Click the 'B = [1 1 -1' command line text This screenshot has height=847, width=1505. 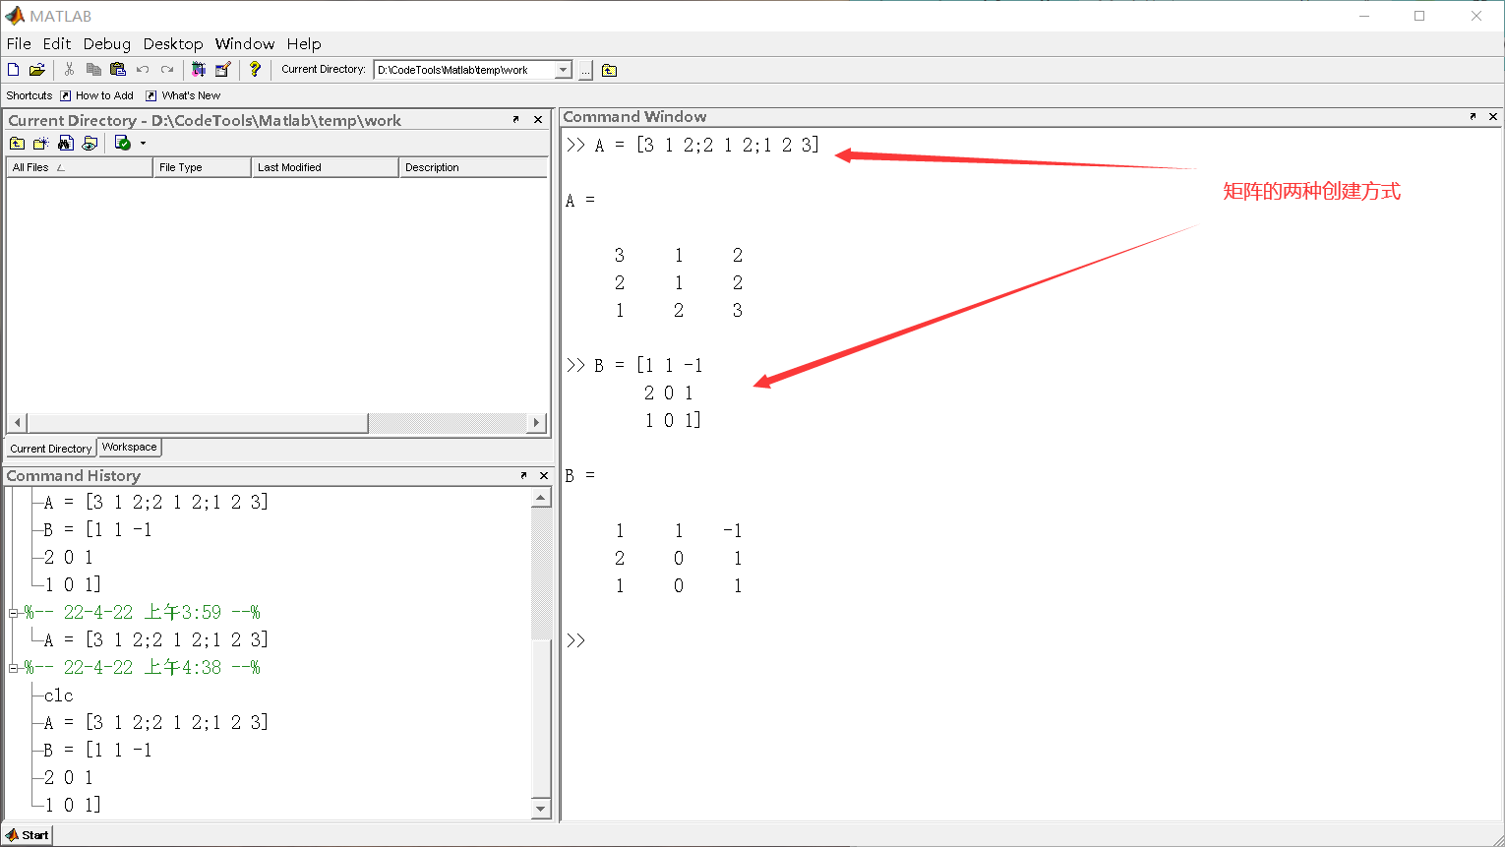[648, 365]
